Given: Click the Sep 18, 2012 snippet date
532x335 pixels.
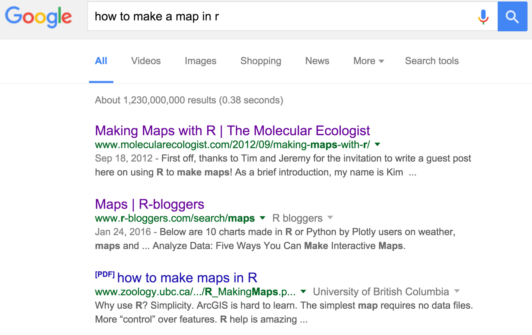Looking at the screenshot, I should [x=124, y=158].
